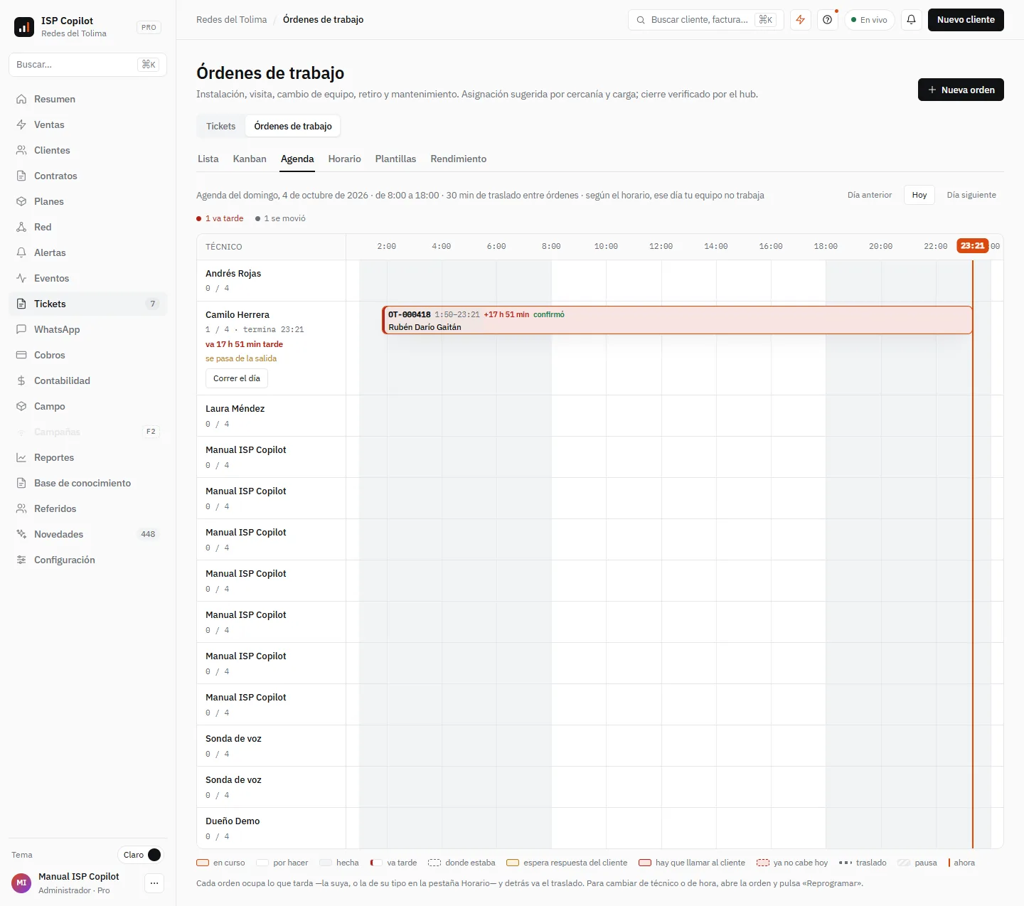Image resolution: width=1024 pixels, height=906 pixels.
Task: Click the Contratos document icon
Action: coord(21,176)
